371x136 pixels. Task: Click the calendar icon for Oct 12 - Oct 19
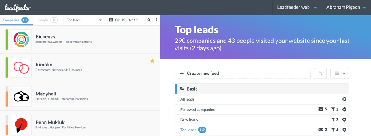tap(111, 20)
